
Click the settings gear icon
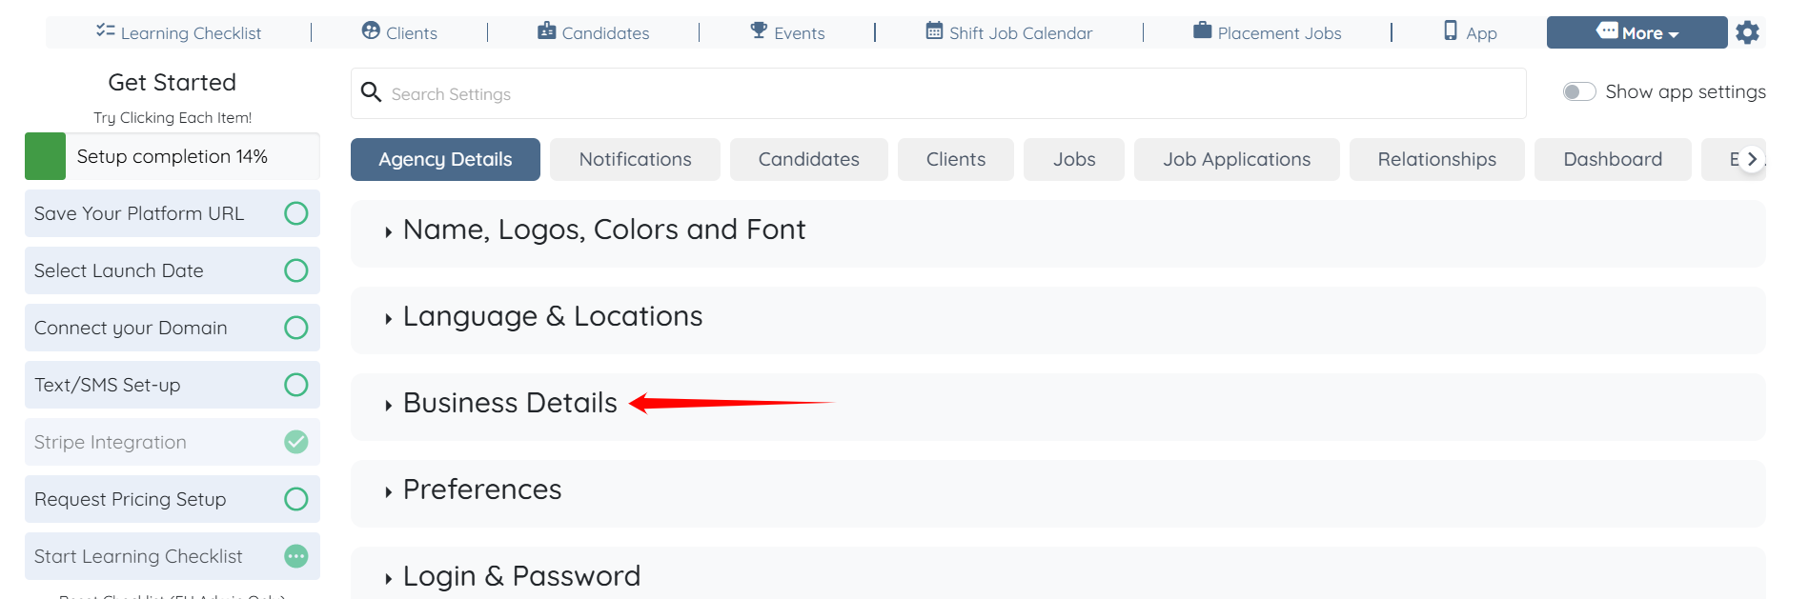[x=1747, y=32]
